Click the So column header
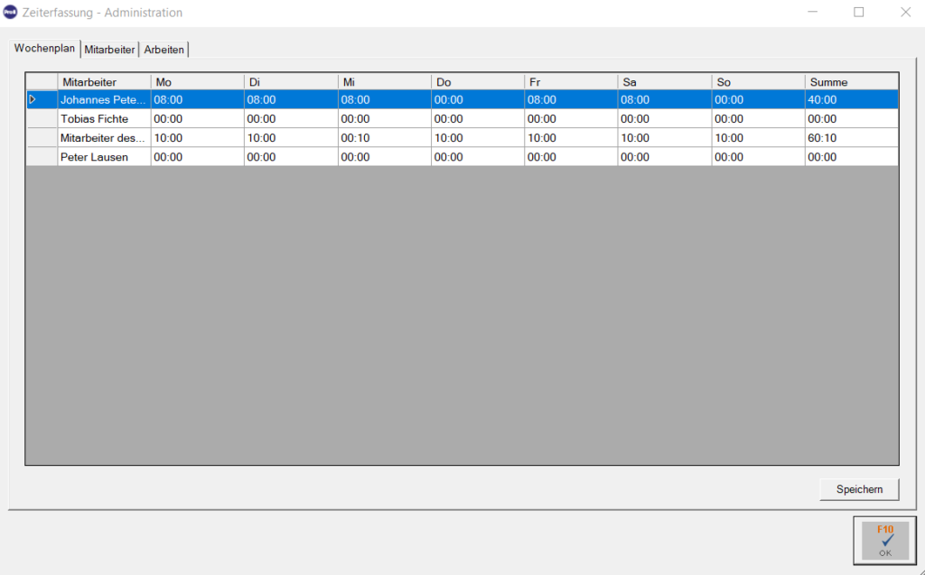925x575 pixels. tap(758, 82)
